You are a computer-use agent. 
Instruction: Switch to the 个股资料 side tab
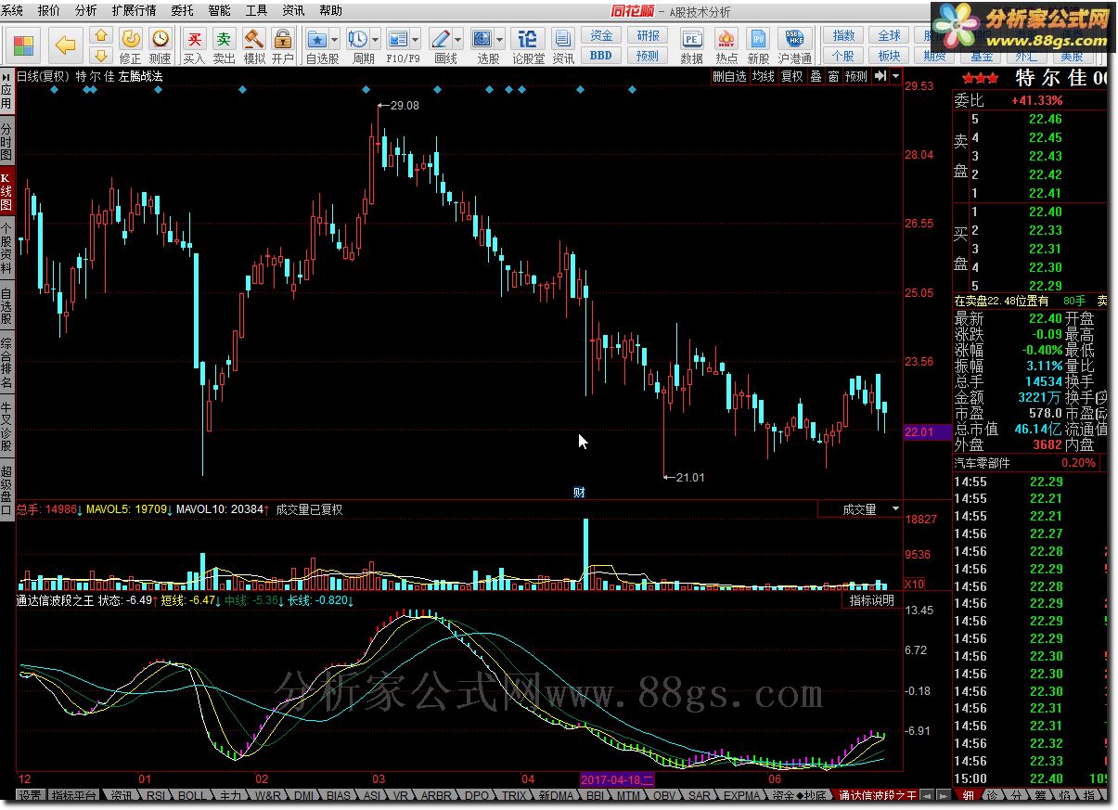(6, 250)
